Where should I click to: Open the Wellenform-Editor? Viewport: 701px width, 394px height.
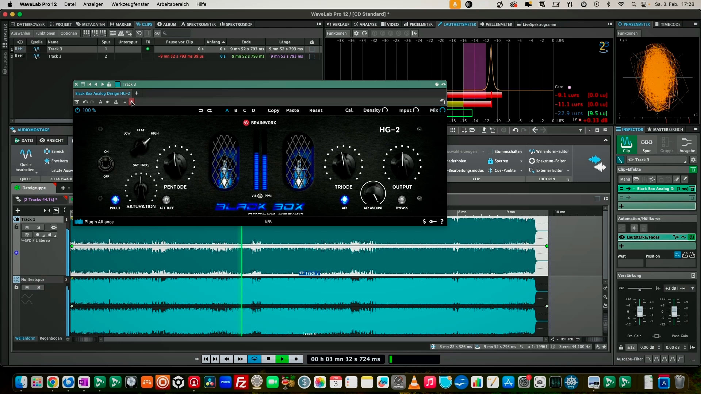pos(549,151)
